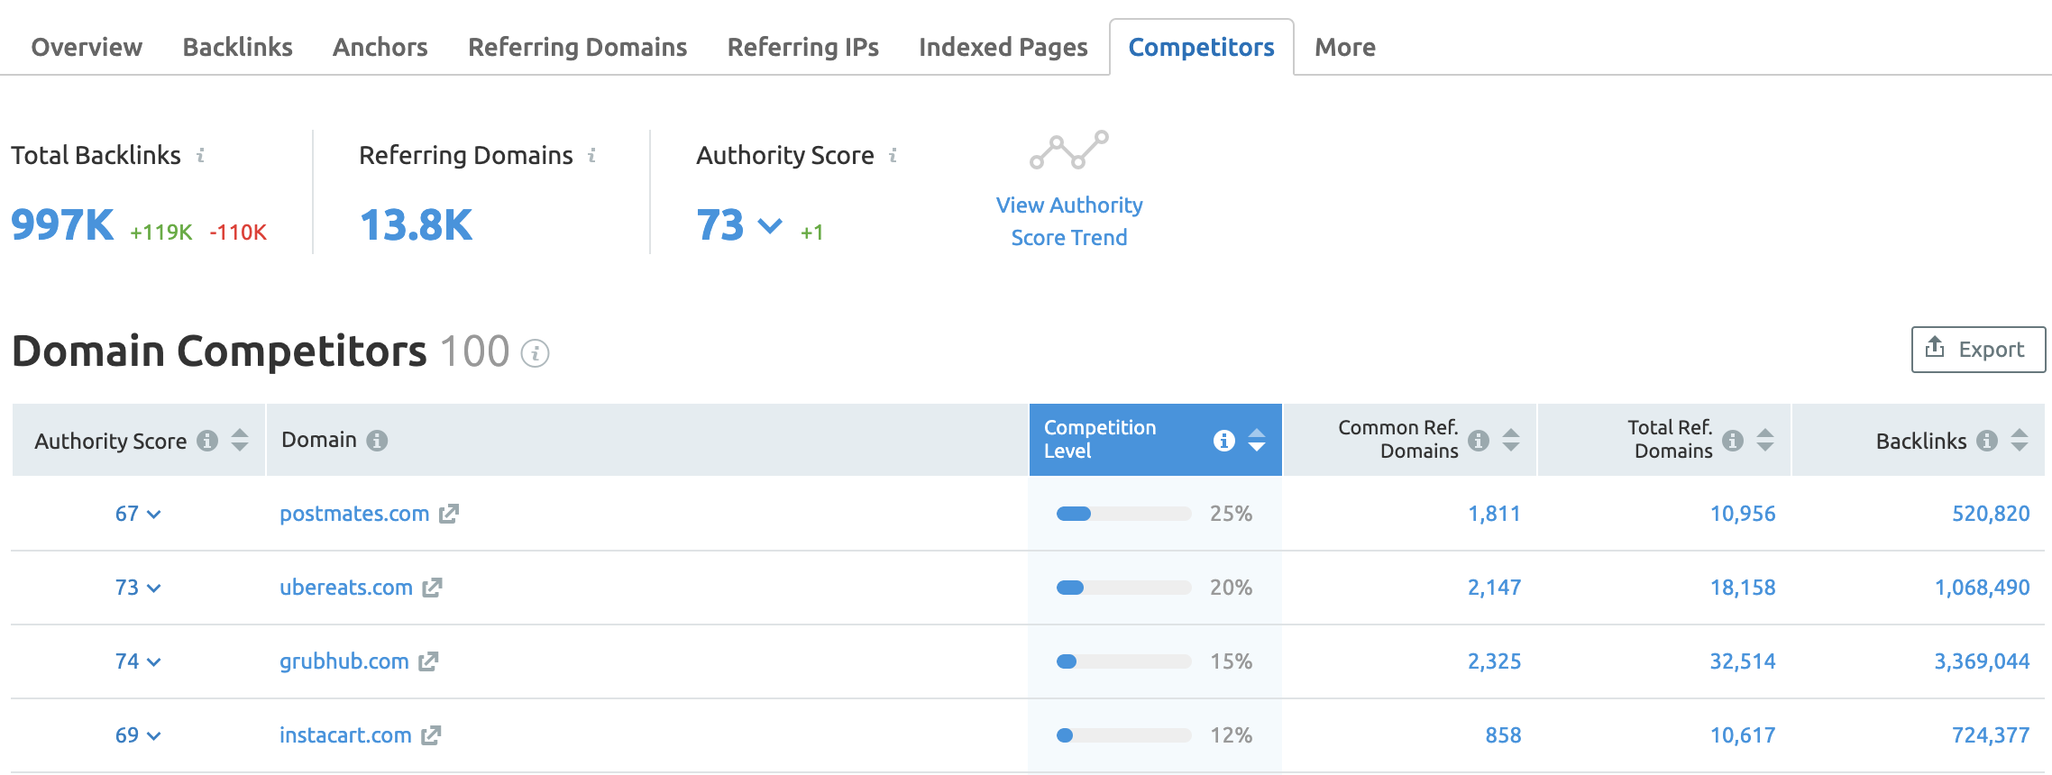Image resolution: width=2052 pixels, height=775 pixels.
Task: Open the Indexed Pages tab
Action: [x=1003, y=47]
